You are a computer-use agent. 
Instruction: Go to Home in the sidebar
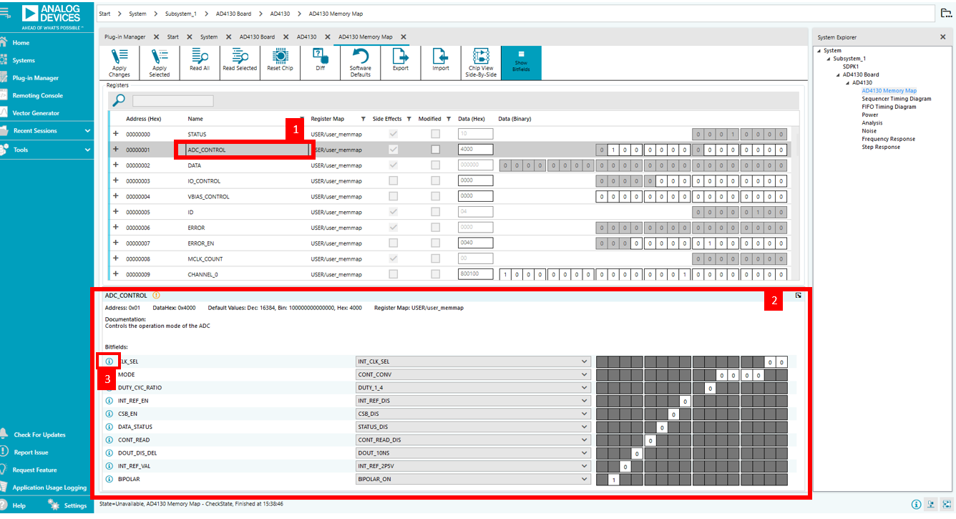coord(21,43)
